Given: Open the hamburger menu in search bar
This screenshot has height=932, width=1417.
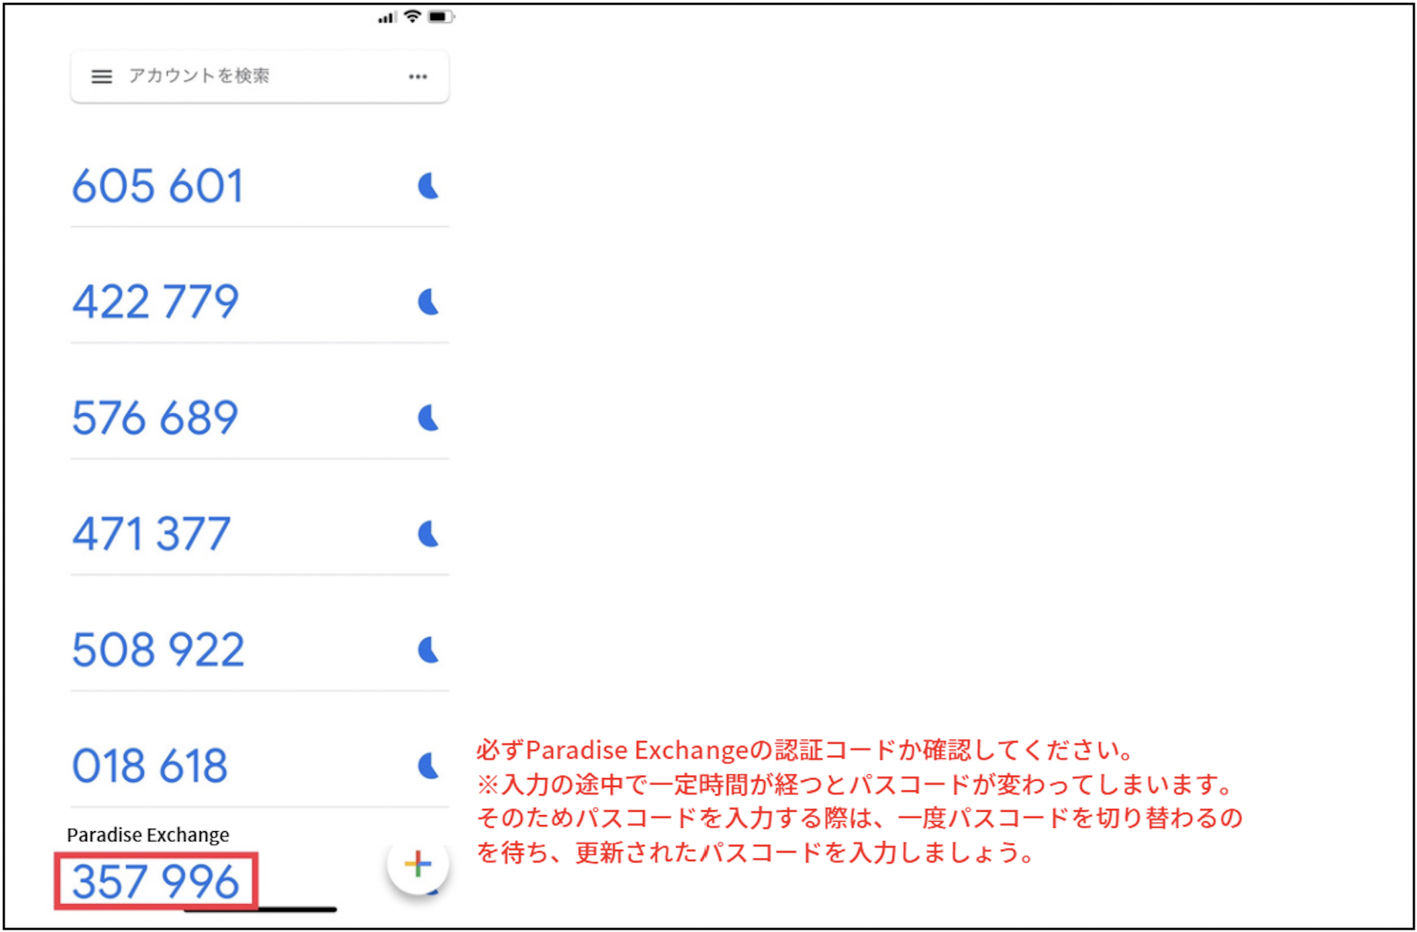Looking at the screenshot, I should click(102, 76).
